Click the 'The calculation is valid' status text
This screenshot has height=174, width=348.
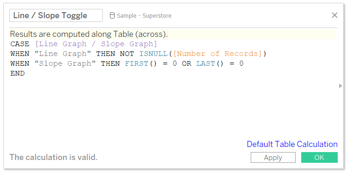(53, 157)
